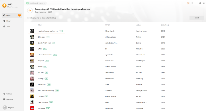The image size is (206, 111).
Task: Click the Self Aware album cover
Action: (32, 108)
